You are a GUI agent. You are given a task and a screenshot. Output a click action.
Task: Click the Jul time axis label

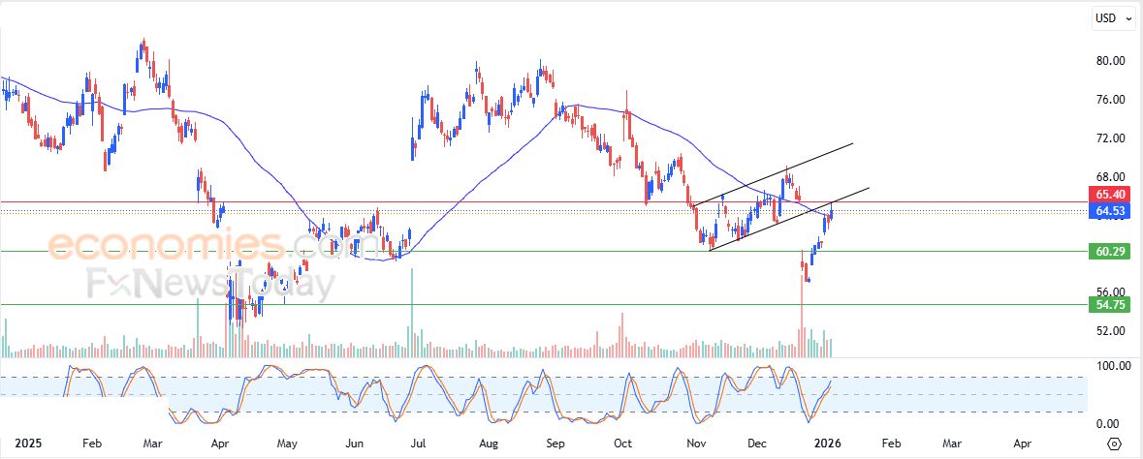[419, 443]
